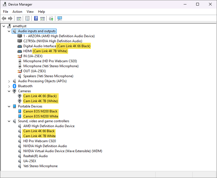Viewport: 217px width, 178px height.
Task: Click the Bluetooth category icon
Action: point(14,86)
